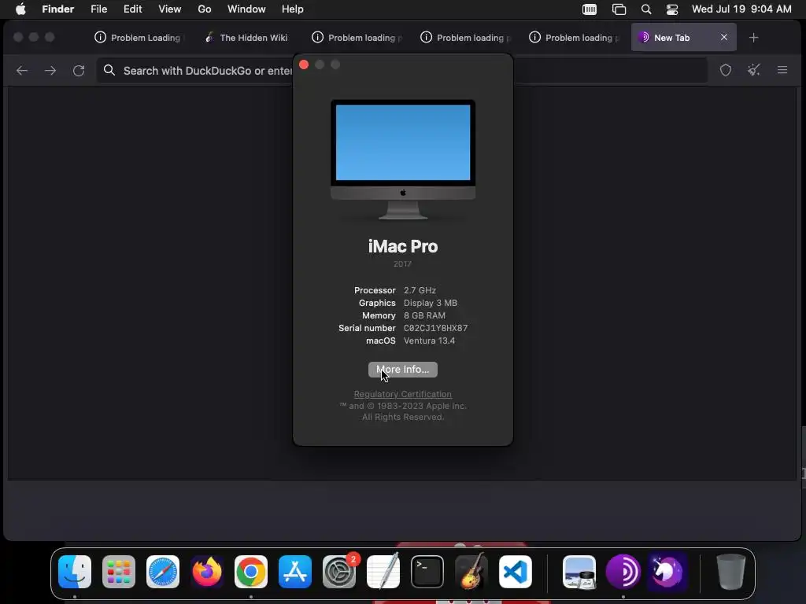Open the App Store from the Dock

pos(295,572)
